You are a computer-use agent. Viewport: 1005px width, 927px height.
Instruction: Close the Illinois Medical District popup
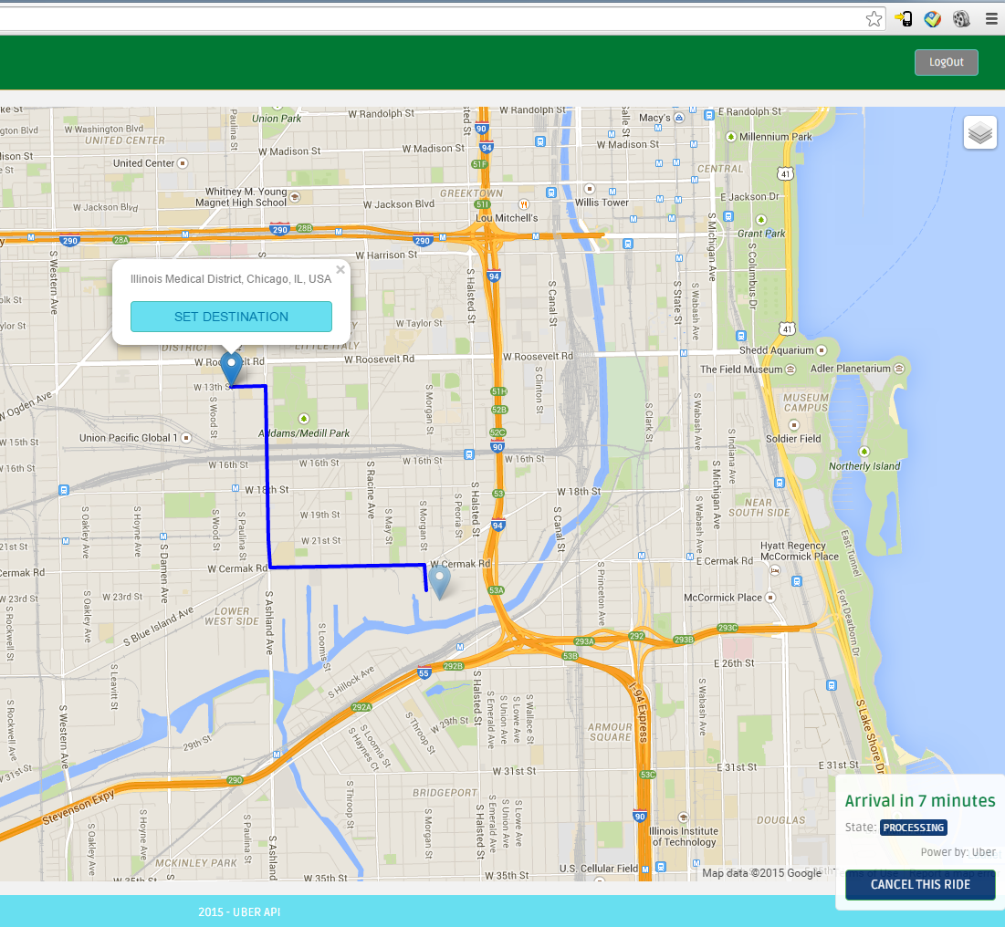340,270
